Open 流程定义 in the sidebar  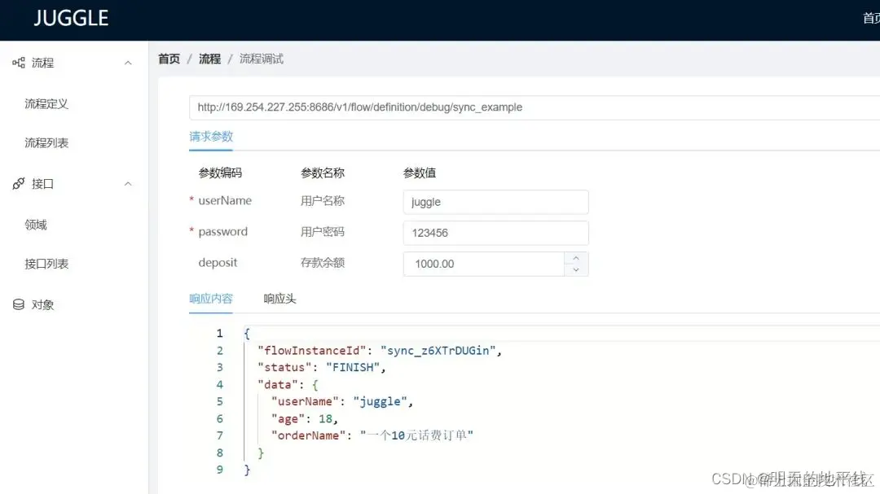46,103
